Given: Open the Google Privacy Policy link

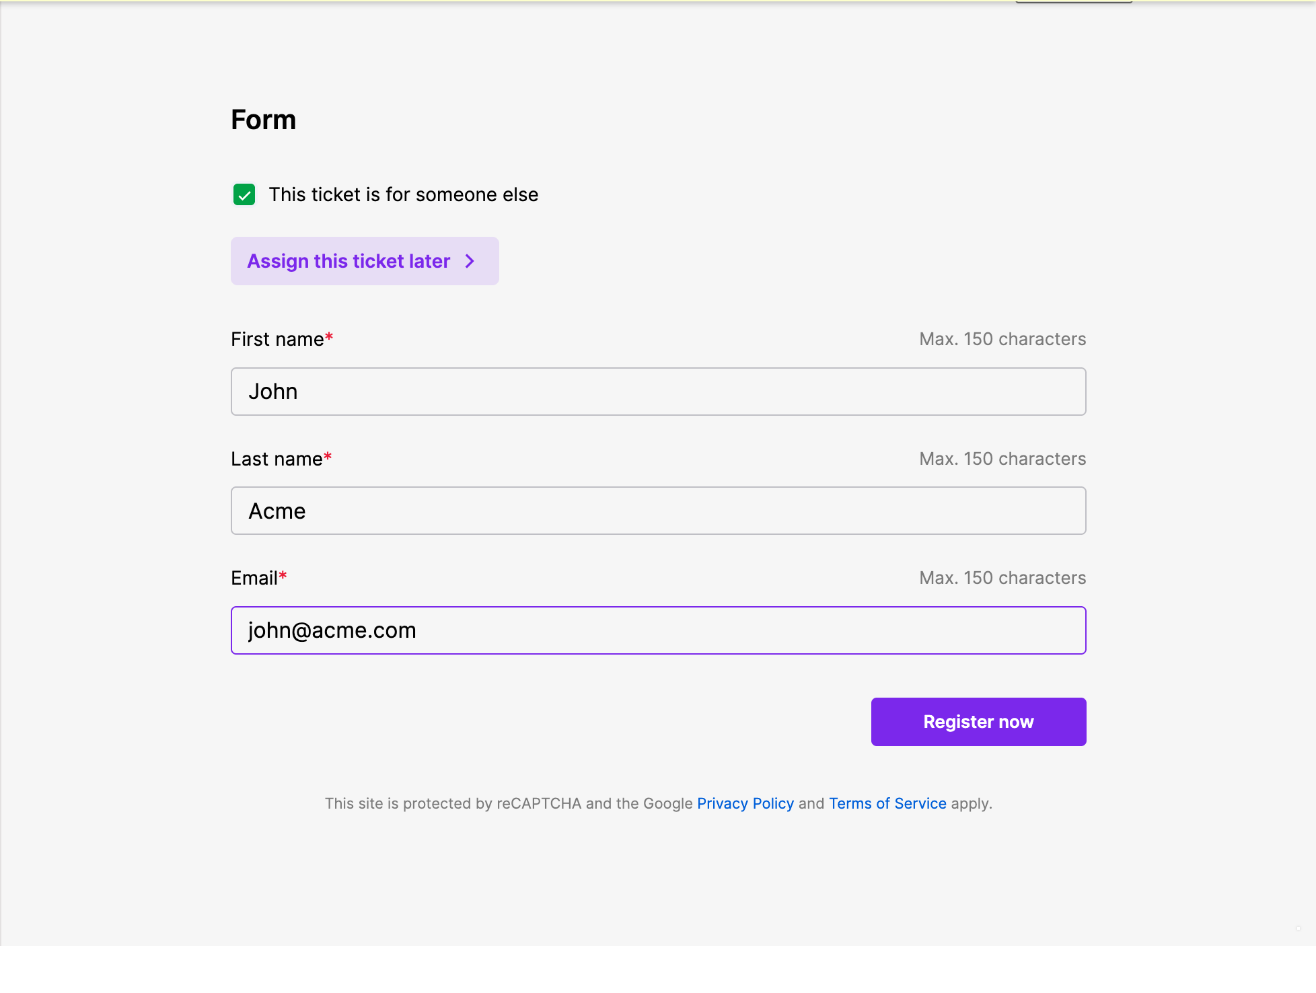Looking at the screenshot, I should click(745, 803).
